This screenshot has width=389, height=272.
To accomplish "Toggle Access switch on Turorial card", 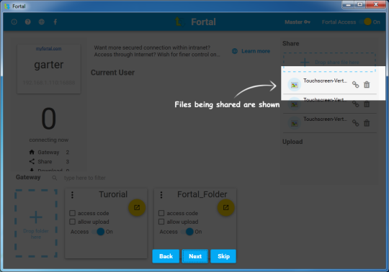I will [x=99, y=232].
